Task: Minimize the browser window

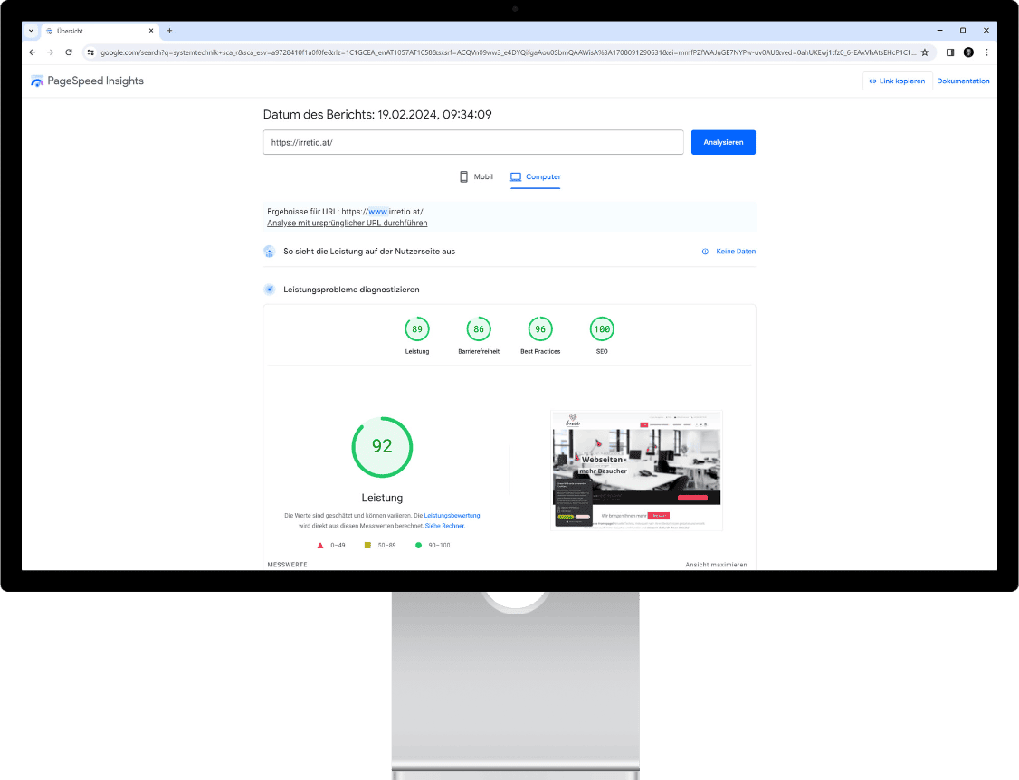Action: point(939,31)
